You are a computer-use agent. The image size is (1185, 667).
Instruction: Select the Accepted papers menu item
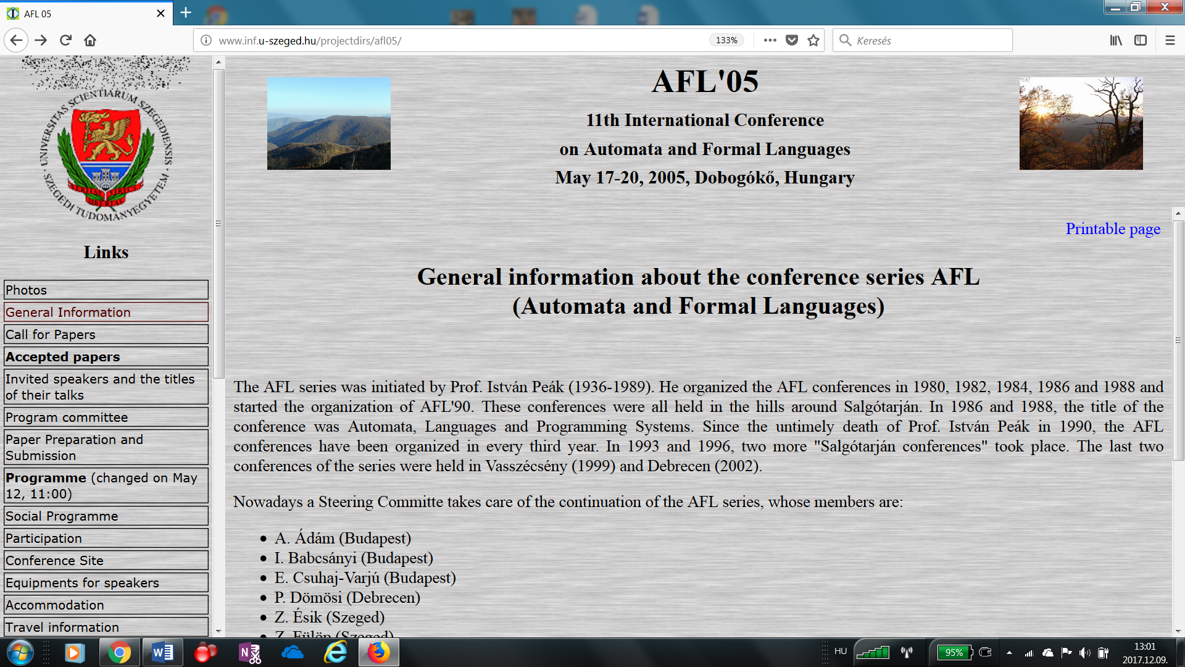click(63, 357)
